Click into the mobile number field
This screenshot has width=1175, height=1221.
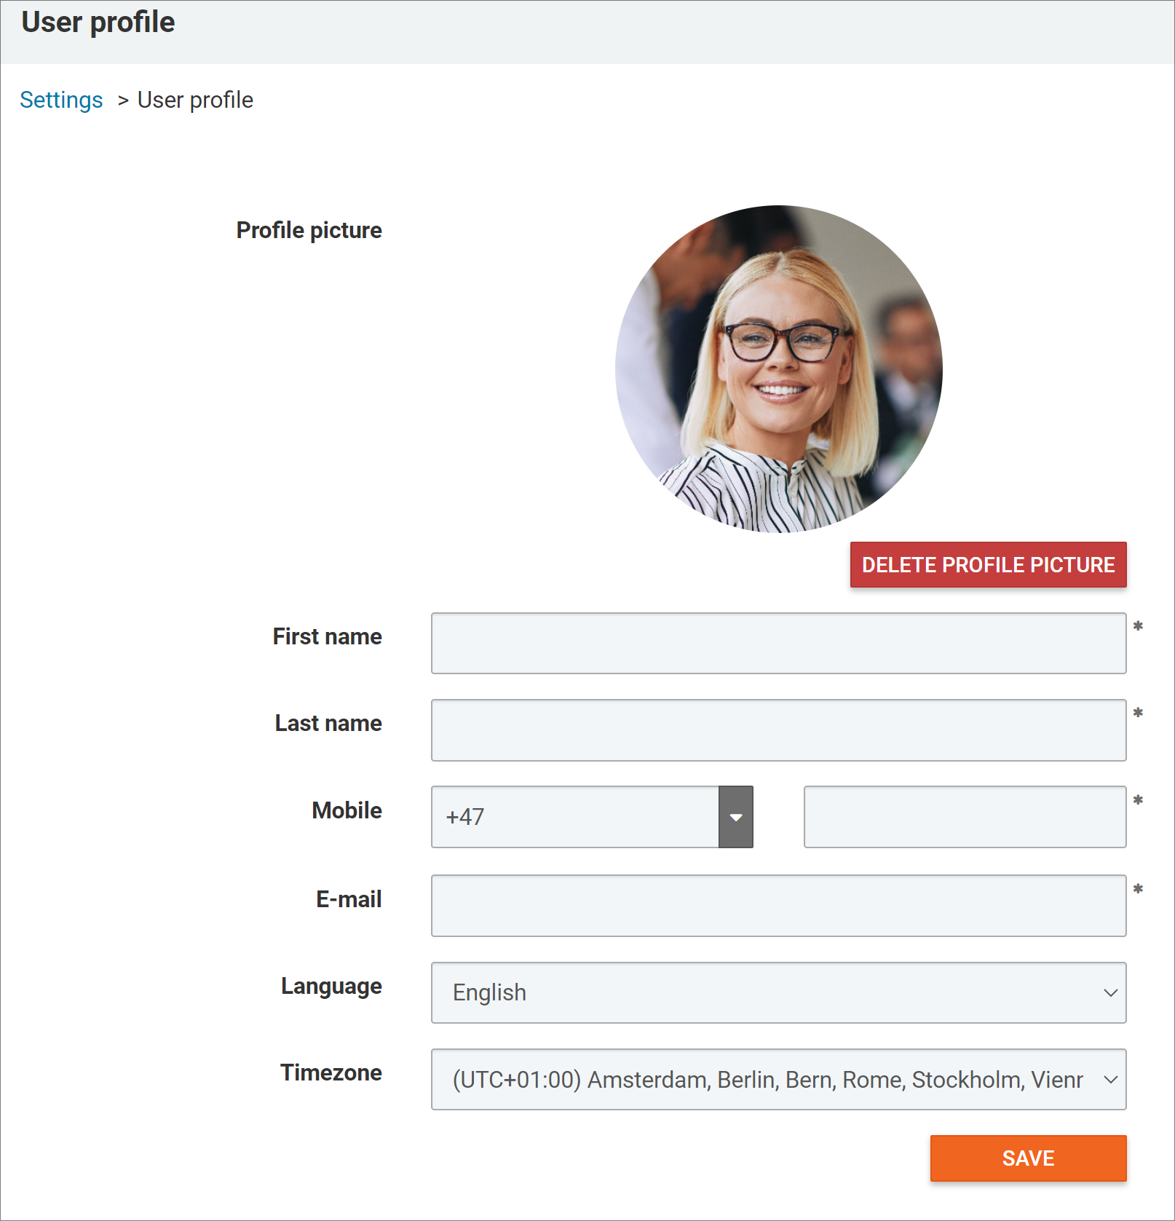point(965,817)
